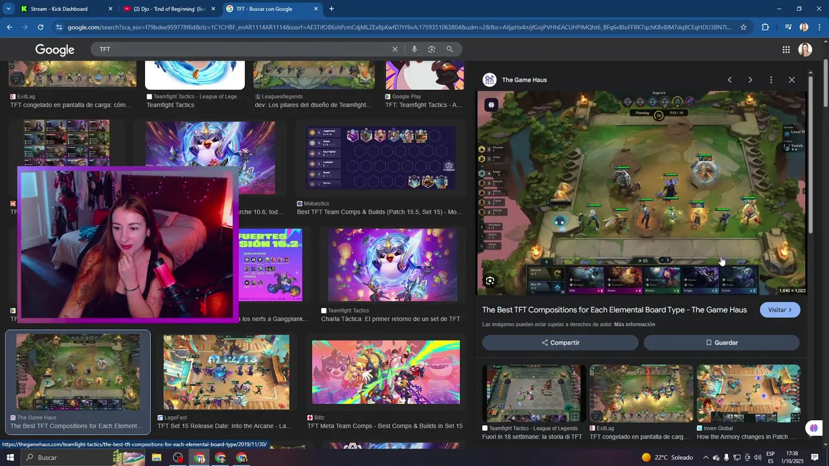Open the volume control in system tray

pyautogui.click(x=758, y=458)
